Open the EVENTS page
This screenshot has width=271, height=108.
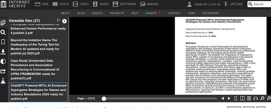coord(97,13)
